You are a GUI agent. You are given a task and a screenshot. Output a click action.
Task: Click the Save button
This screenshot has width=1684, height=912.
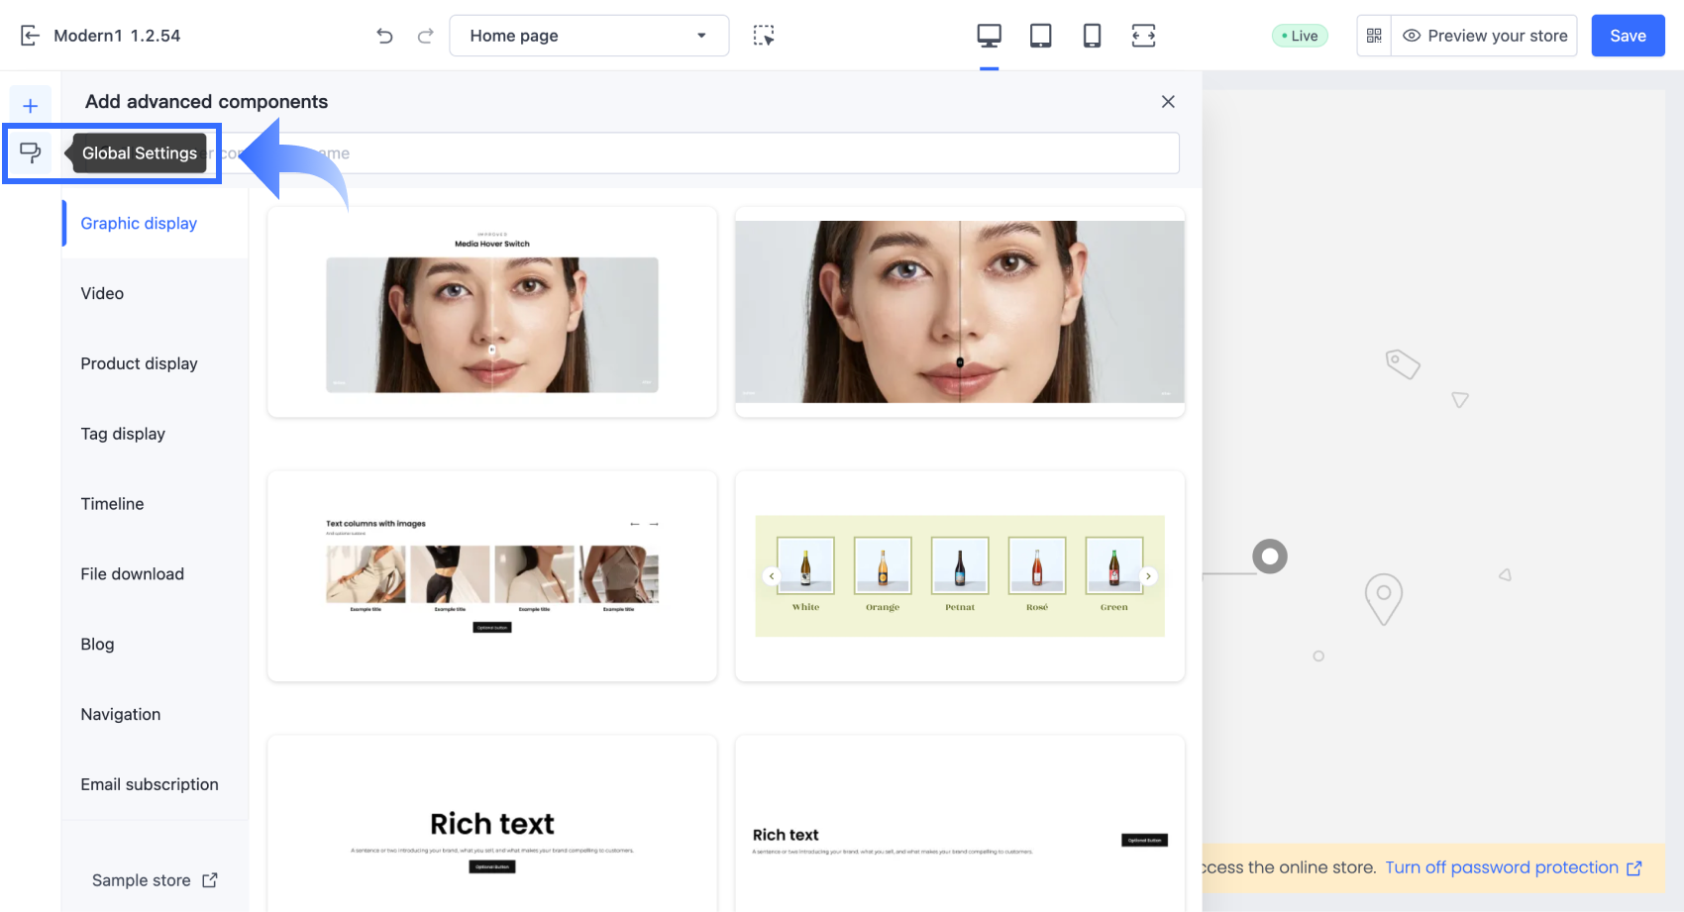pos(1628,36)
